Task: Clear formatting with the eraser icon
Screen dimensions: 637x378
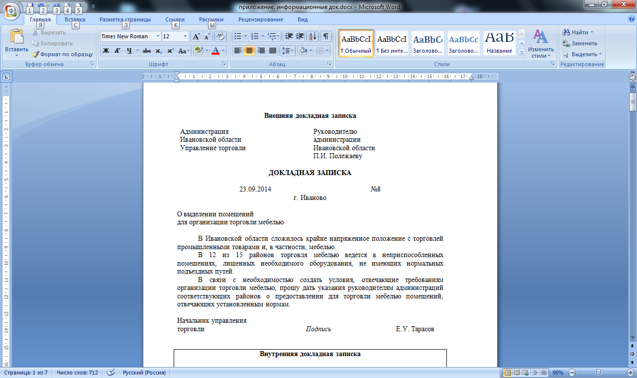Action: tap(221, 36)
